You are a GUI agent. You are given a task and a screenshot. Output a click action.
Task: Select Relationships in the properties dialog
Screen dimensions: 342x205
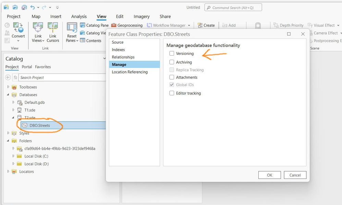point(134,57)
